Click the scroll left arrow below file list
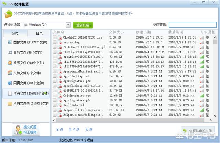This screenshot has width=220, height=143. click(54, 120)
